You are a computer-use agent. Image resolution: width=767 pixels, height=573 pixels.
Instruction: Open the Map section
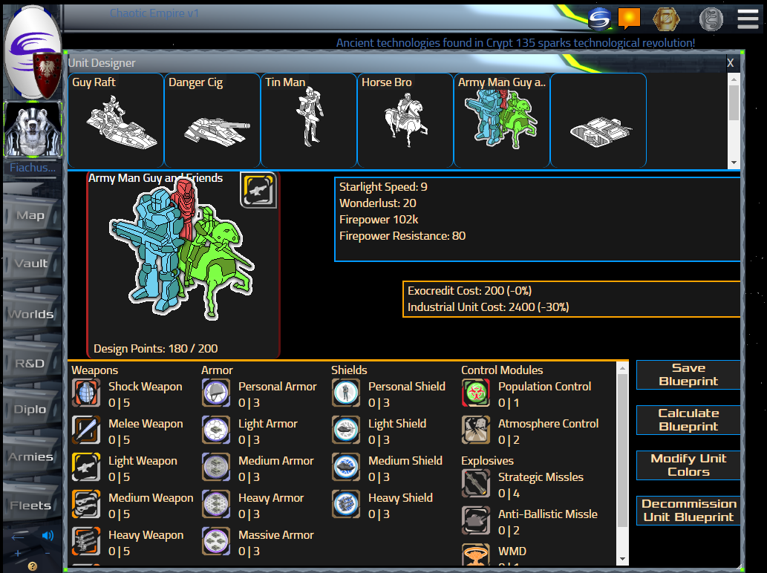(x=31, y=216)
